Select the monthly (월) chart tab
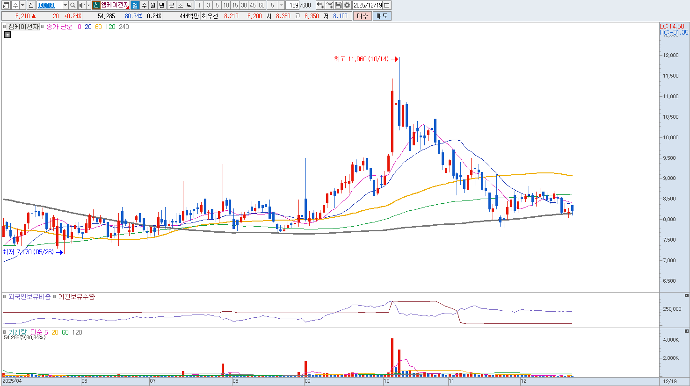Viewport: 690px width, 386px height. click(153, 5)
